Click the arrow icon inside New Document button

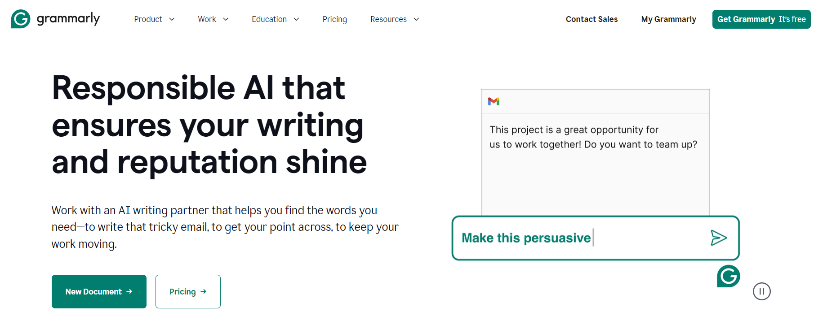(x=130, y=291)
